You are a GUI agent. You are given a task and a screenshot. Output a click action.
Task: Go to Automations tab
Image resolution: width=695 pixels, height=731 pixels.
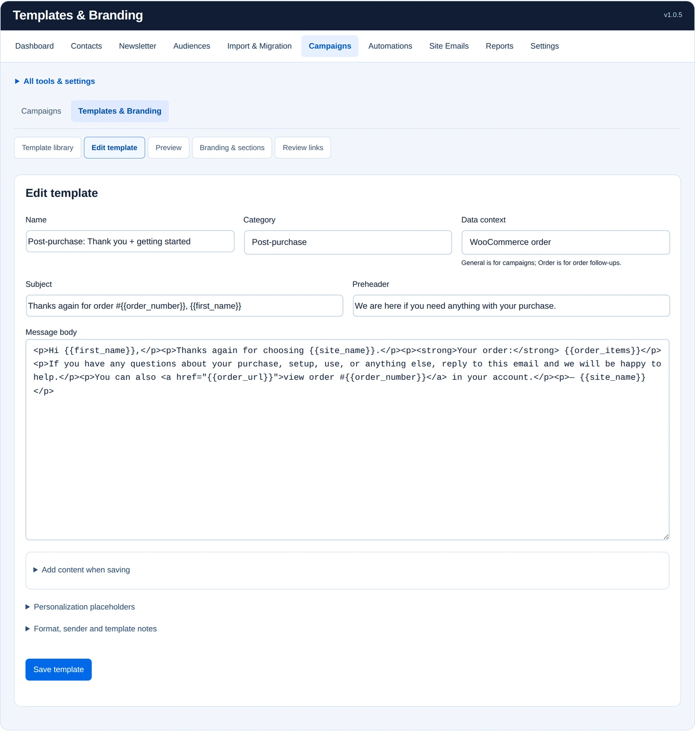(390, 46)
